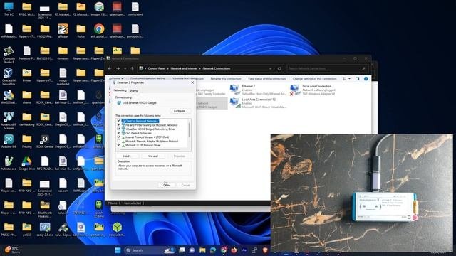456x256 pixels.
Task: Expand the address bar history dropdown
Action: pos(271,69)
